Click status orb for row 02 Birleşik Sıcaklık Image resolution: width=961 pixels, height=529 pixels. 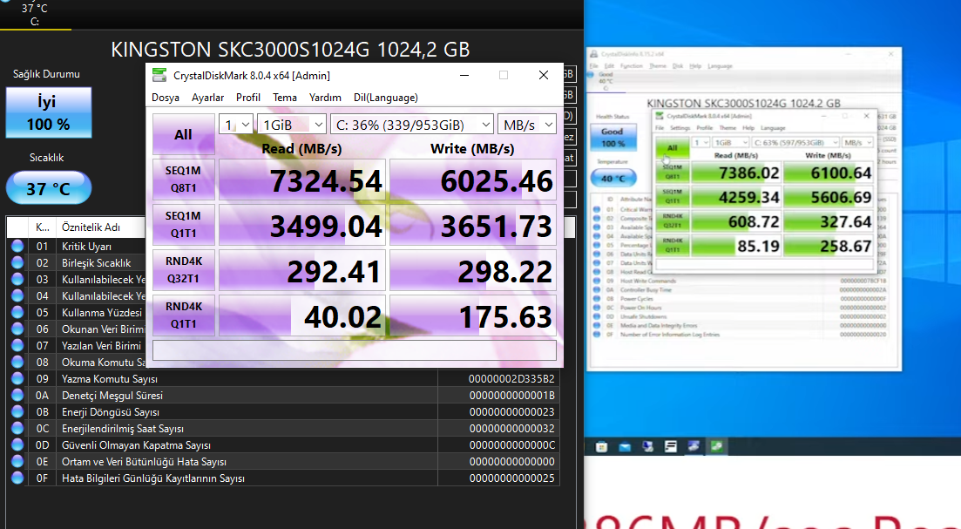[x=17, y=262]
